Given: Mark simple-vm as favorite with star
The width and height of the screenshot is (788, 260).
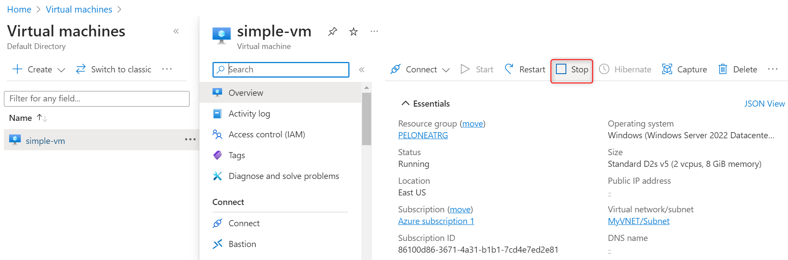Looking at the screenshot, I should pos(353,32).
